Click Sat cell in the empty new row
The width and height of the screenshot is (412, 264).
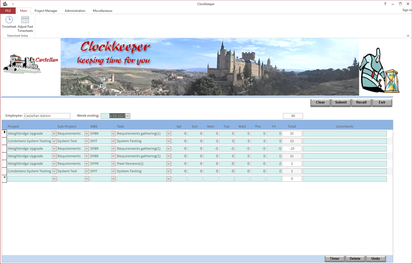click(x=179, y=178)
